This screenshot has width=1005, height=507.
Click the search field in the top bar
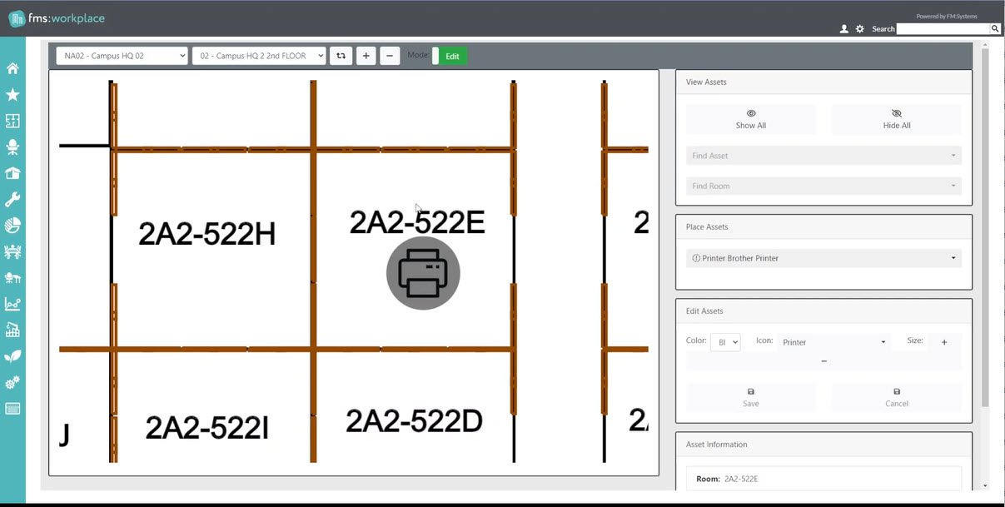click(945, 27)
